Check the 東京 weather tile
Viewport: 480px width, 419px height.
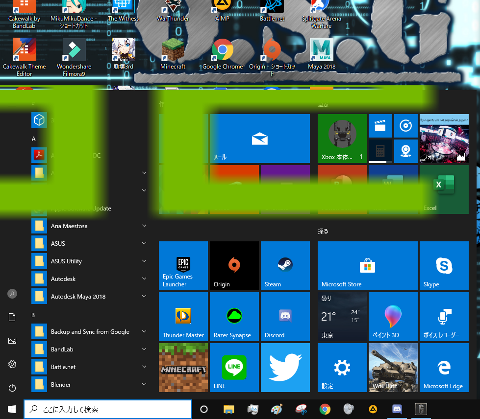342,317
